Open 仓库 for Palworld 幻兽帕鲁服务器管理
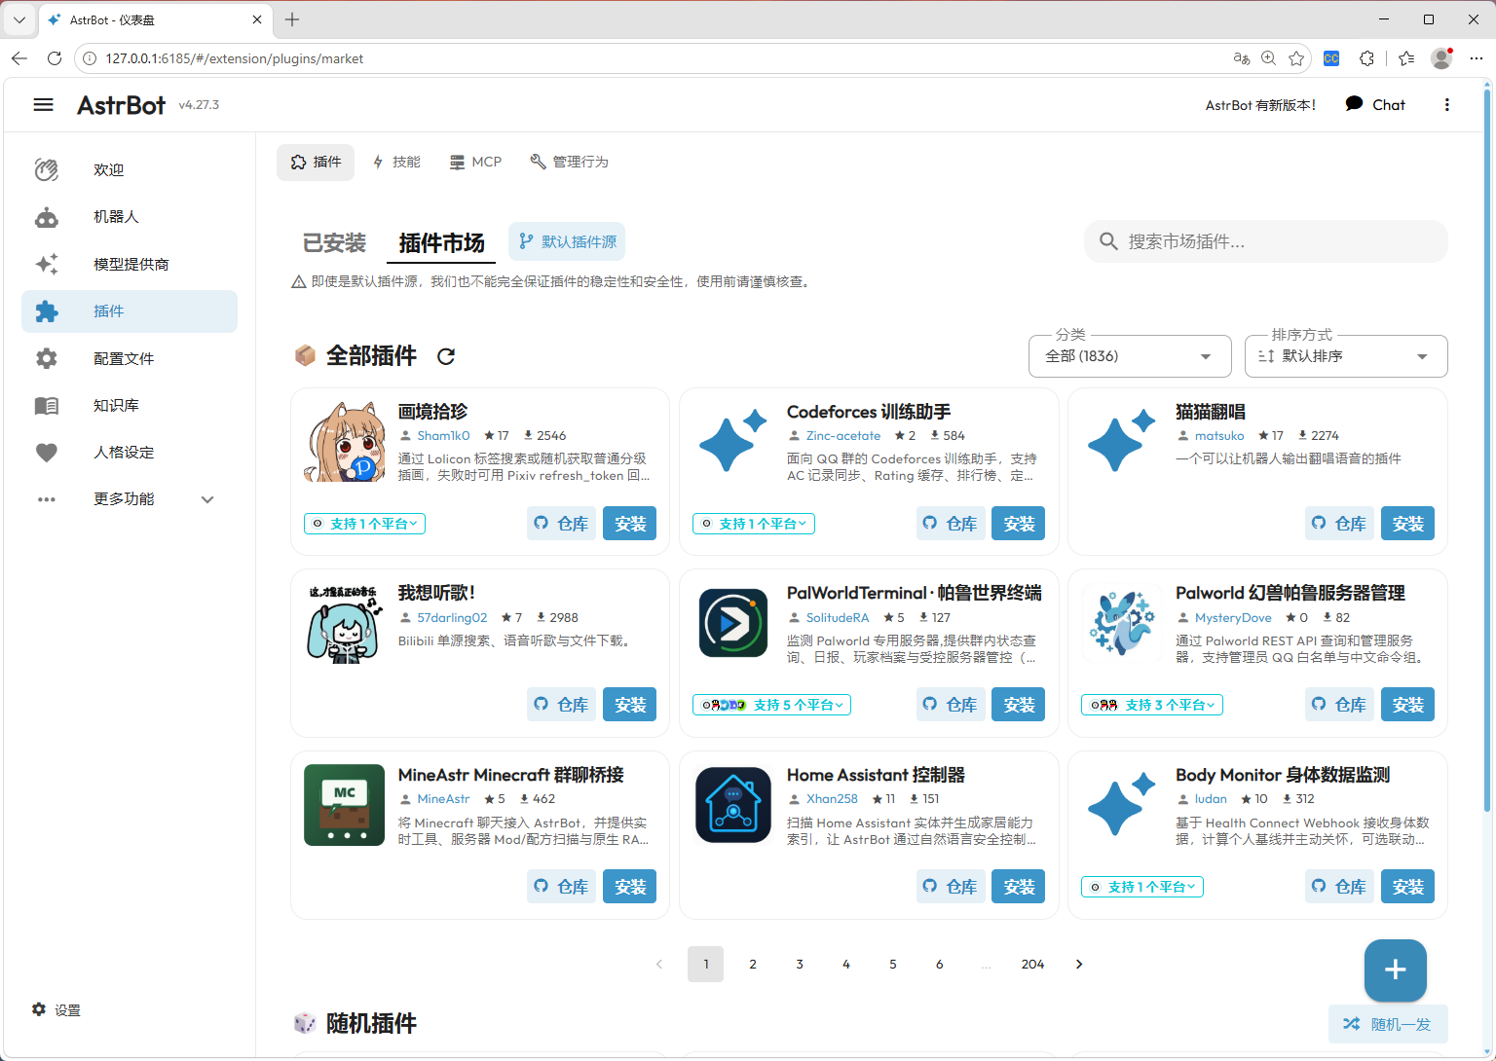The image size is (1496, 1061). [x=1339, y=705]
